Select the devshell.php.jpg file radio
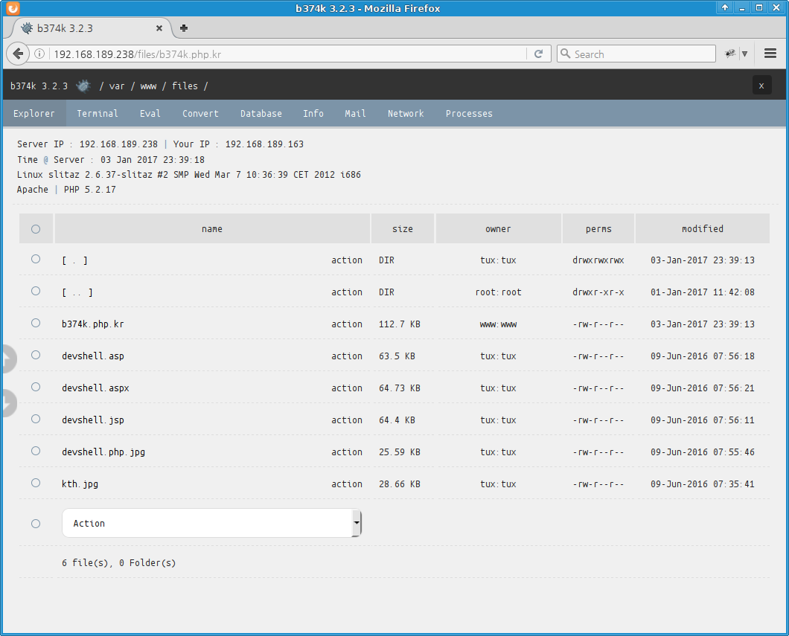Image resolution: width=789 pixels, height=636 pixels. point(36,451)
